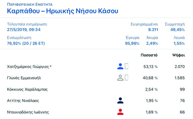Click the Ενσωμάτωση value 76,92% (20 / 26 ET)
This screenshot has width=193, height=119.
pyautogui.click(x=26, y=43)
